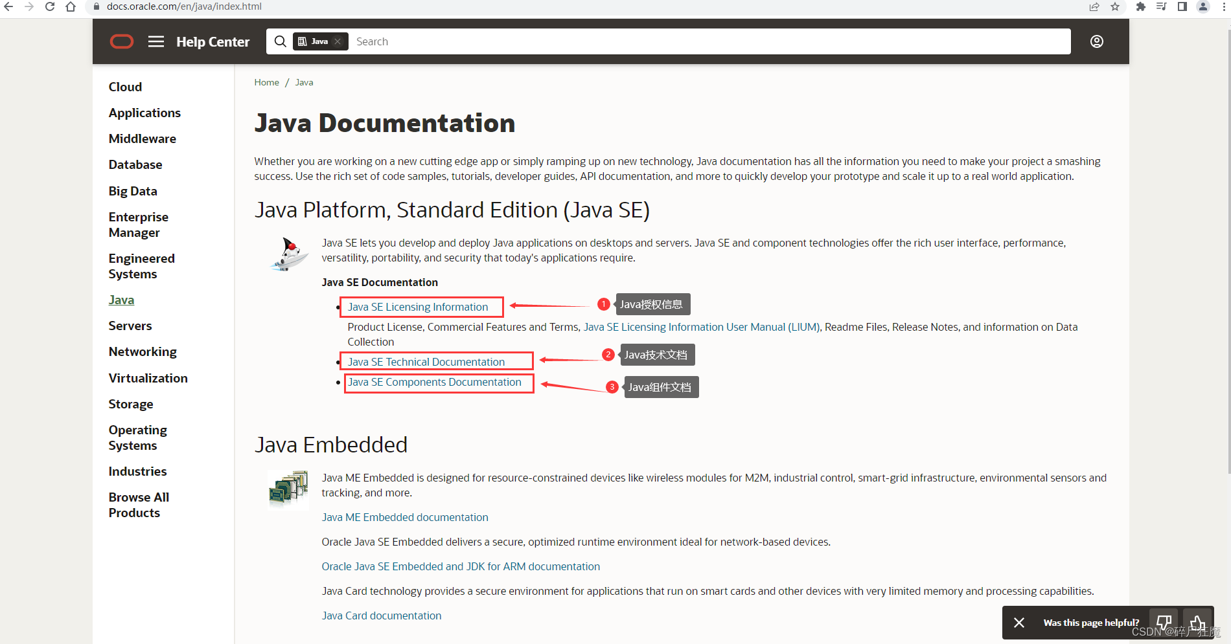Select Enterprise Manager in sidebar
The image size is (1231, 644).
[139, 225]
